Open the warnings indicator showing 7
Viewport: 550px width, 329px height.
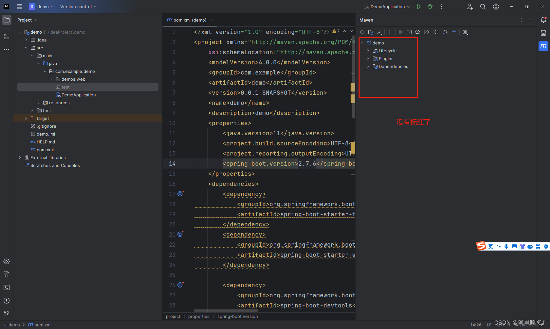tap(336, 31)
